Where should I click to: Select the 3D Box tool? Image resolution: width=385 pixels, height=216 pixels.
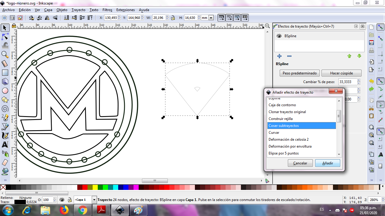tap(5, 82)
